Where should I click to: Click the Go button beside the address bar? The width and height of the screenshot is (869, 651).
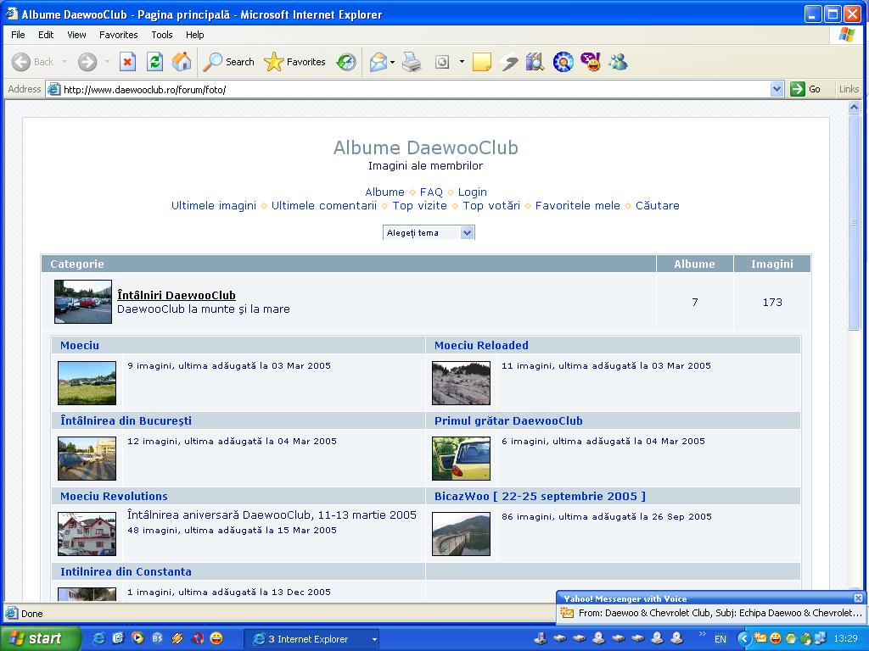[x=806, y=89]
